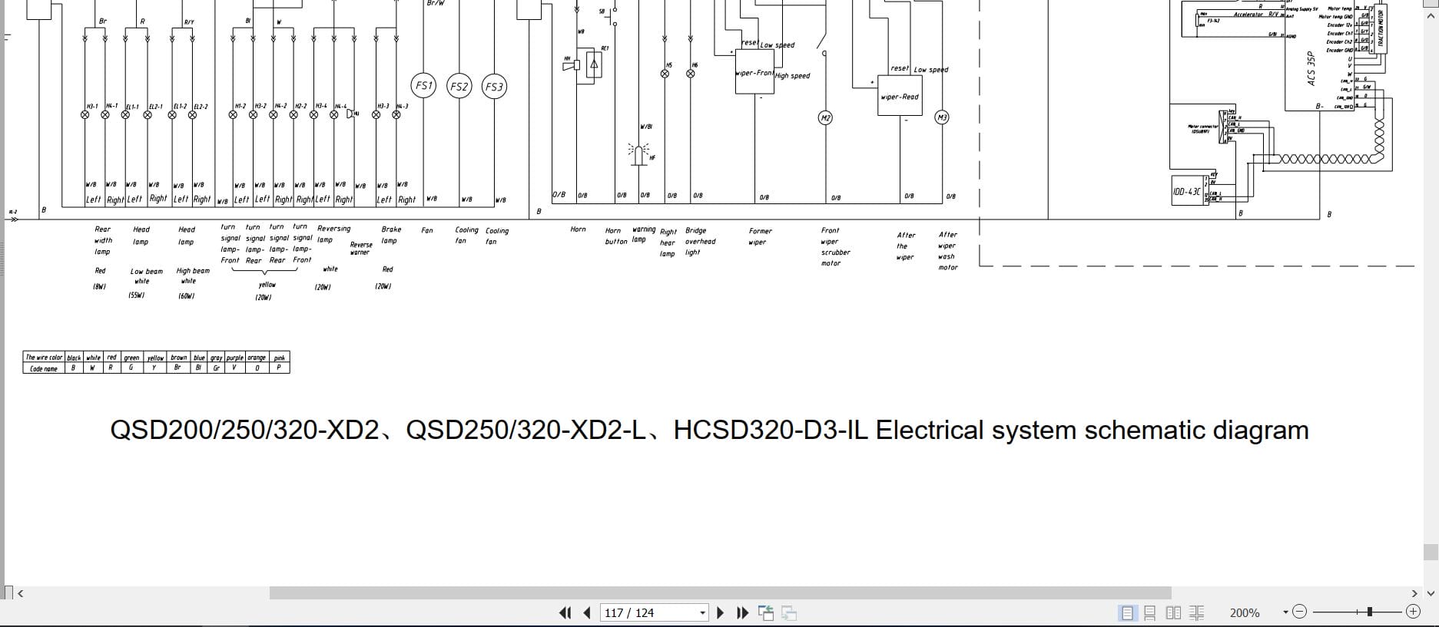Click the 'Low beam white' label
Viewport: 1439px width, 627px height.
tap(146, 276)
